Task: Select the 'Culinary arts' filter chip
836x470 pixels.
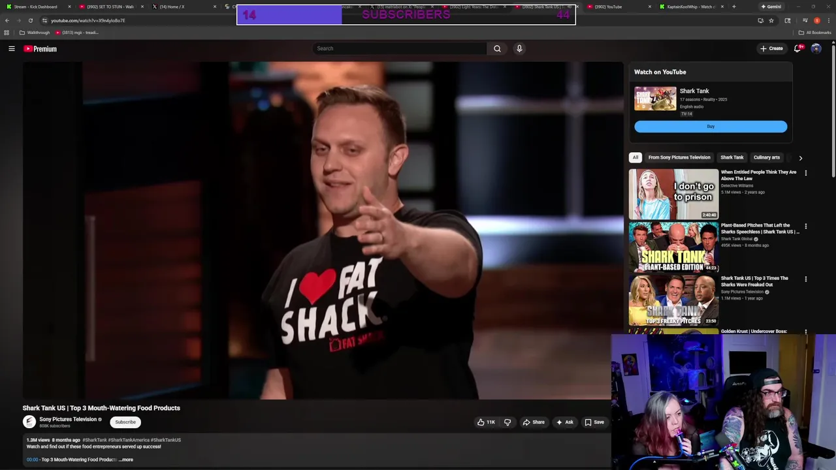Action: point(766,157)
